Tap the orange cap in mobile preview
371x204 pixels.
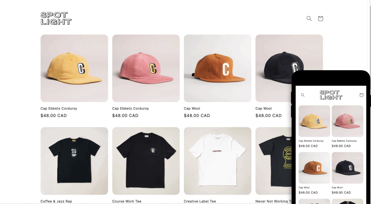[314, 168]
